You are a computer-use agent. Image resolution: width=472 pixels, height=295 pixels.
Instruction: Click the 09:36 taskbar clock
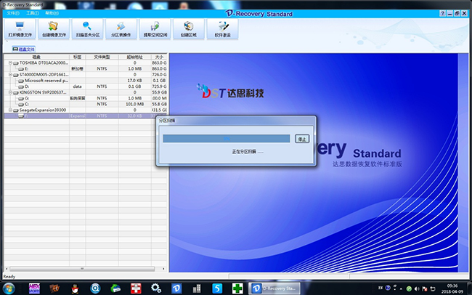(x=452, y=286)
